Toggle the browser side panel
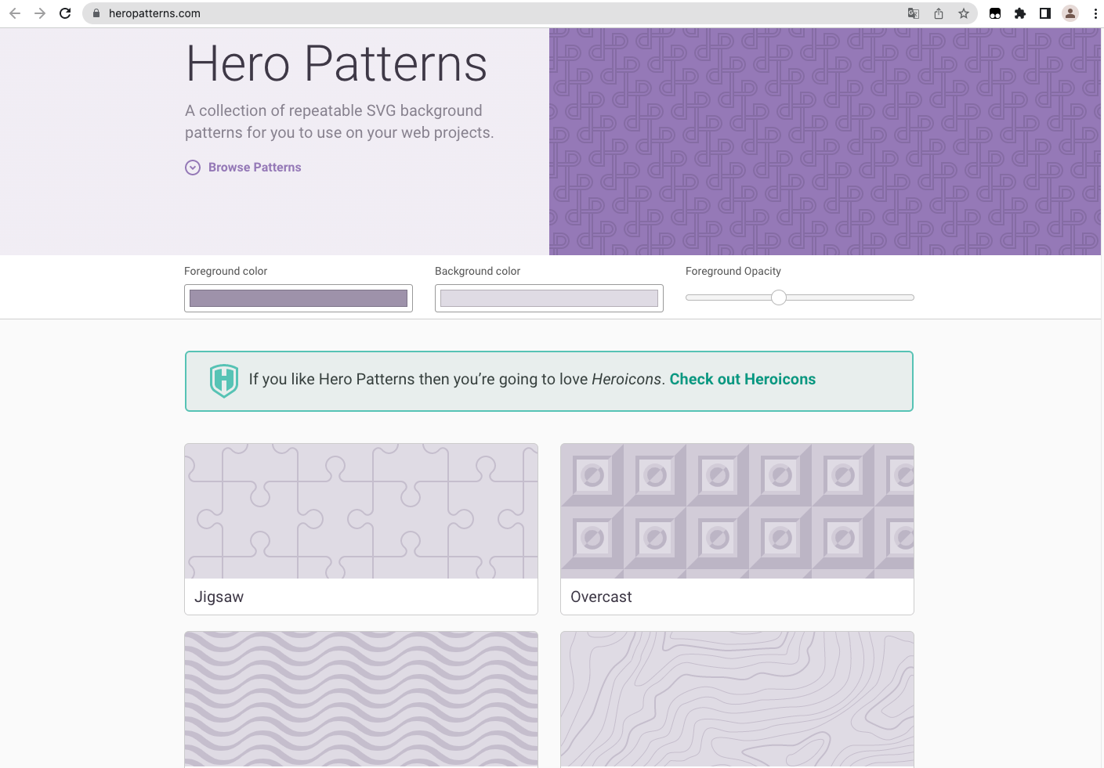 tap(1045, 13)
